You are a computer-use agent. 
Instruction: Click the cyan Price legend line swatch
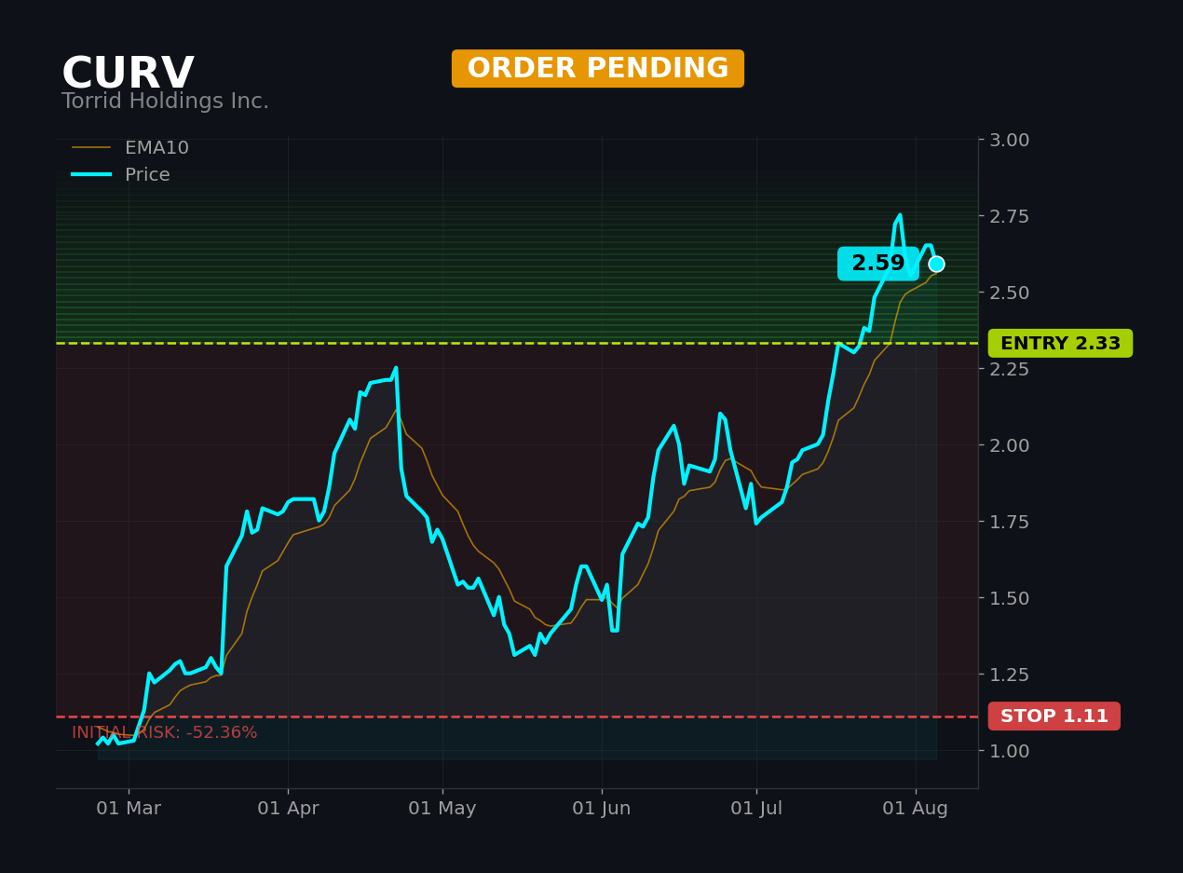pyautogui.click(x=91, y=175)
